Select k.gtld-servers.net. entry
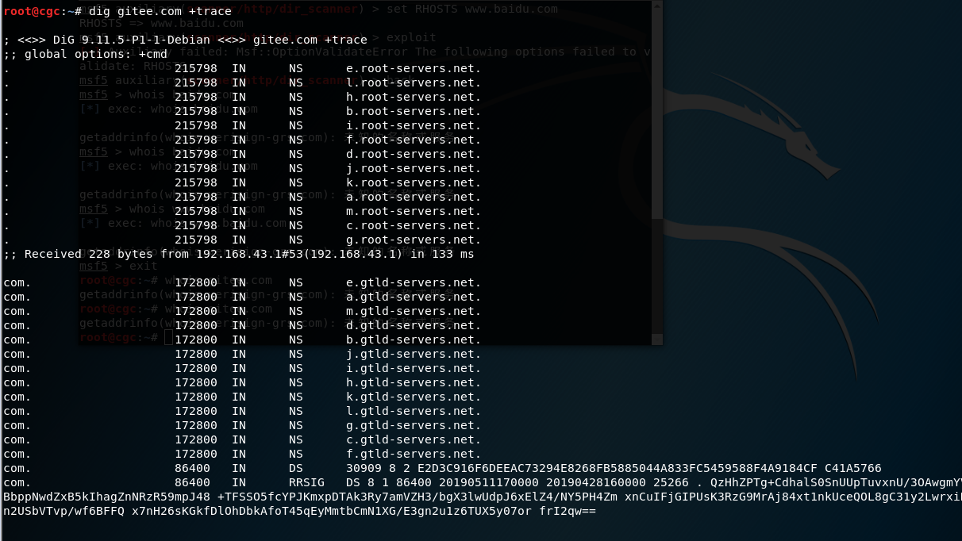This screenshot has height=541, width=962. (414, 397)
